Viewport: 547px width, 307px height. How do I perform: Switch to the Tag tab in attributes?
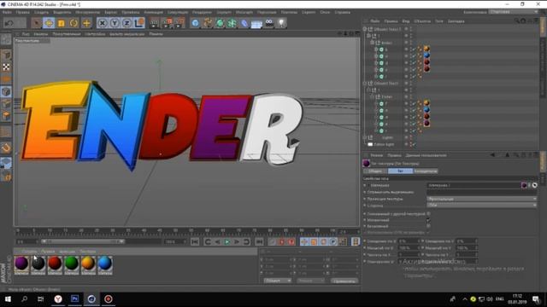tap(401, 171)
